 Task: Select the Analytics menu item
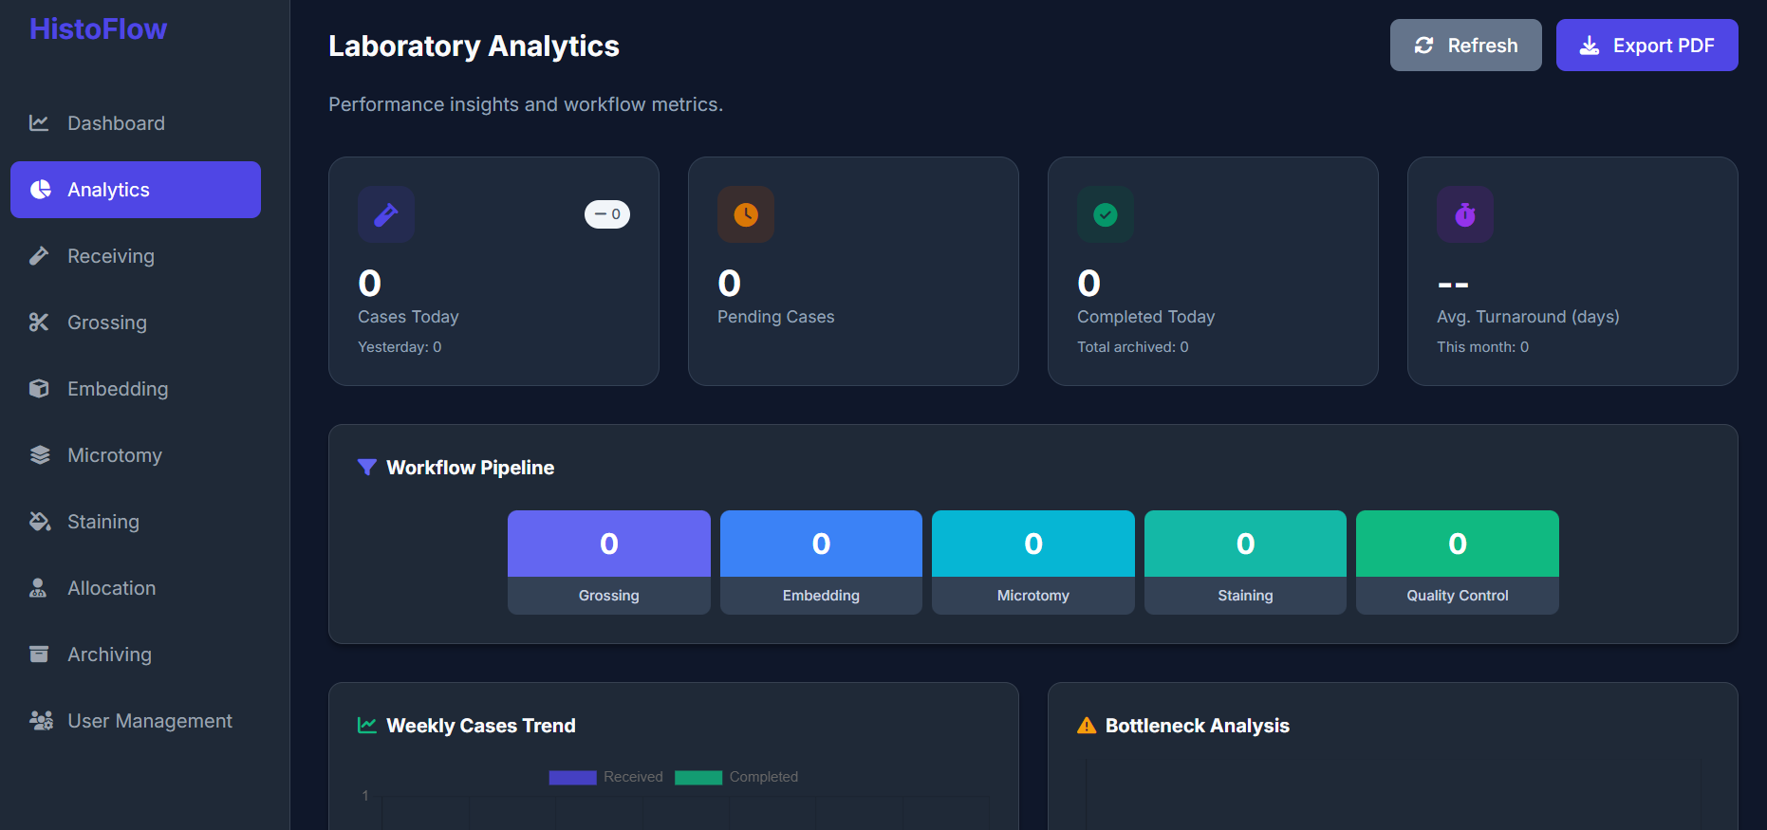click(136, 190)
